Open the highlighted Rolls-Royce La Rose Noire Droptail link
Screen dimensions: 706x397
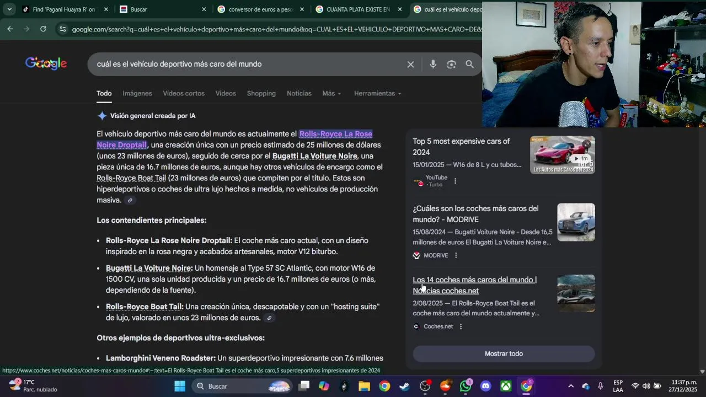point(234,139)
